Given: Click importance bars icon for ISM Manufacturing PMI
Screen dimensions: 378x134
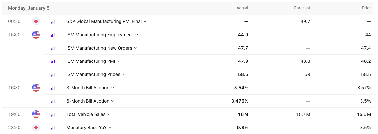Looking at the screenshot, I should pos(53,61).
